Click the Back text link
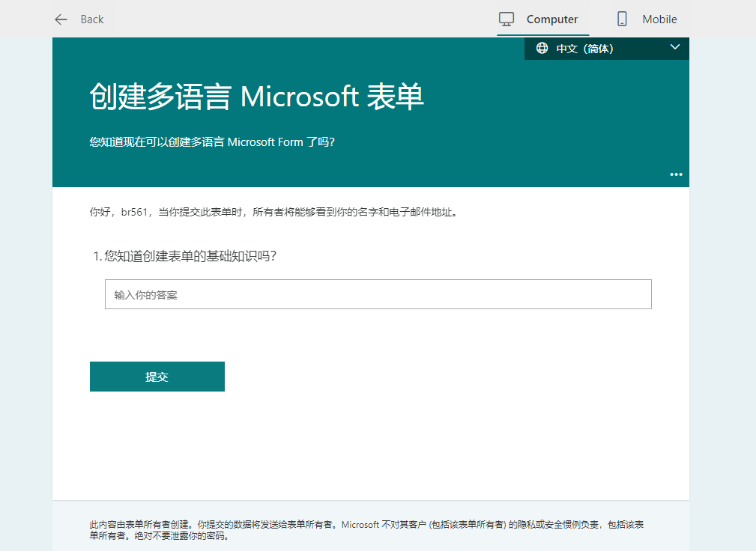Image resolution: width=756 pixels, height=551 pixels. [x=92, y=19]
